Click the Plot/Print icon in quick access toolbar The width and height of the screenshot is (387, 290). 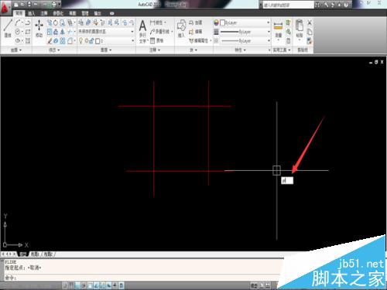[x=53, y=5]
